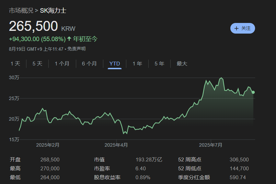
Task: Click the 52 周高点 value 306,500
Action: pos(239,160)
